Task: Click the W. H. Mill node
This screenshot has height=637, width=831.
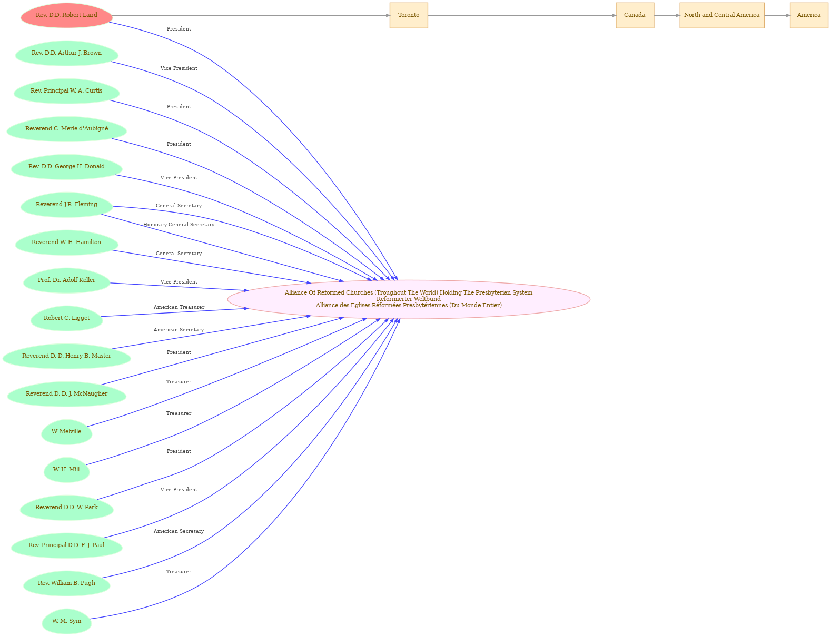Action: tap(67, 470)
